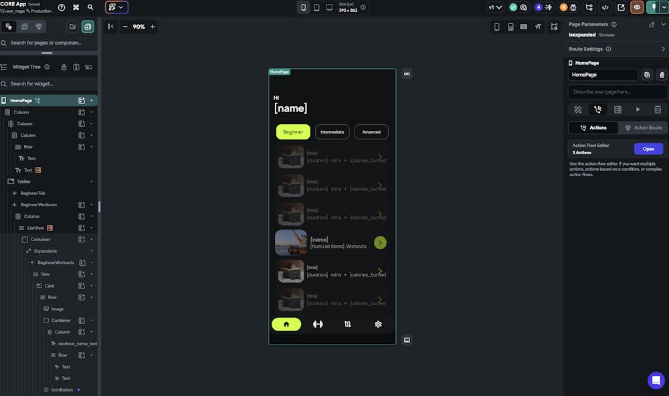Image resolution: width=669 pixels, height=396 pixels.
Task: Toggle text scale icon in canvas toolbar
Action: click(539, 27)
